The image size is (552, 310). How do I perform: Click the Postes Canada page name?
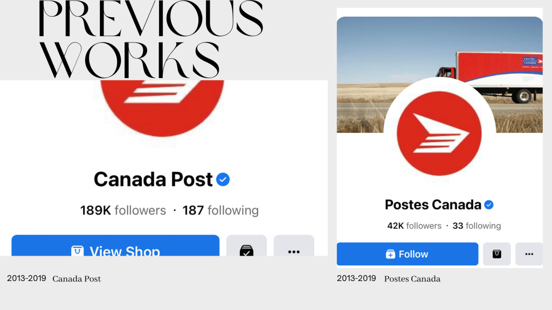pos(433,205)
